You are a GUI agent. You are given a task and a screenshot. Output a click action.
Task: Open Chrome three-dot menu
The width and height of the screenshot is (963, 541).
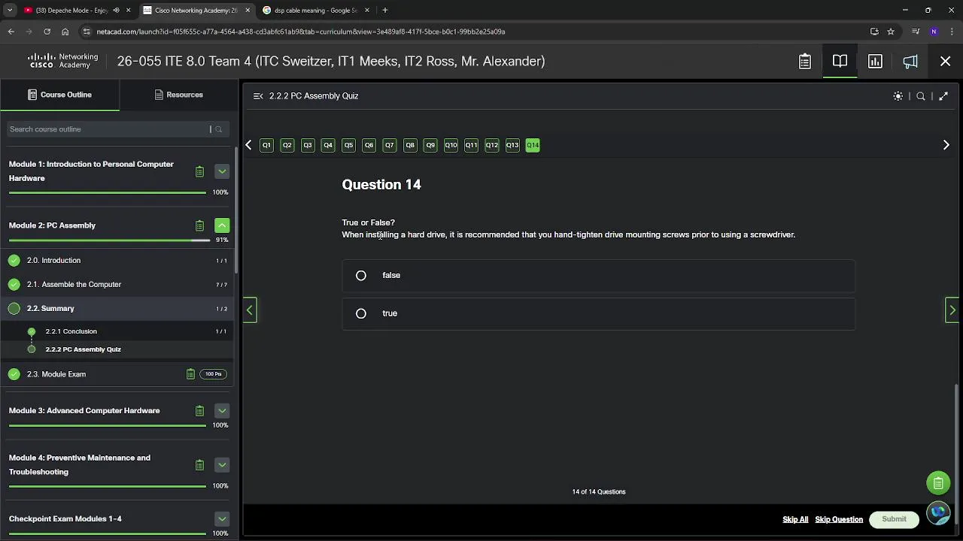point(951,32)
